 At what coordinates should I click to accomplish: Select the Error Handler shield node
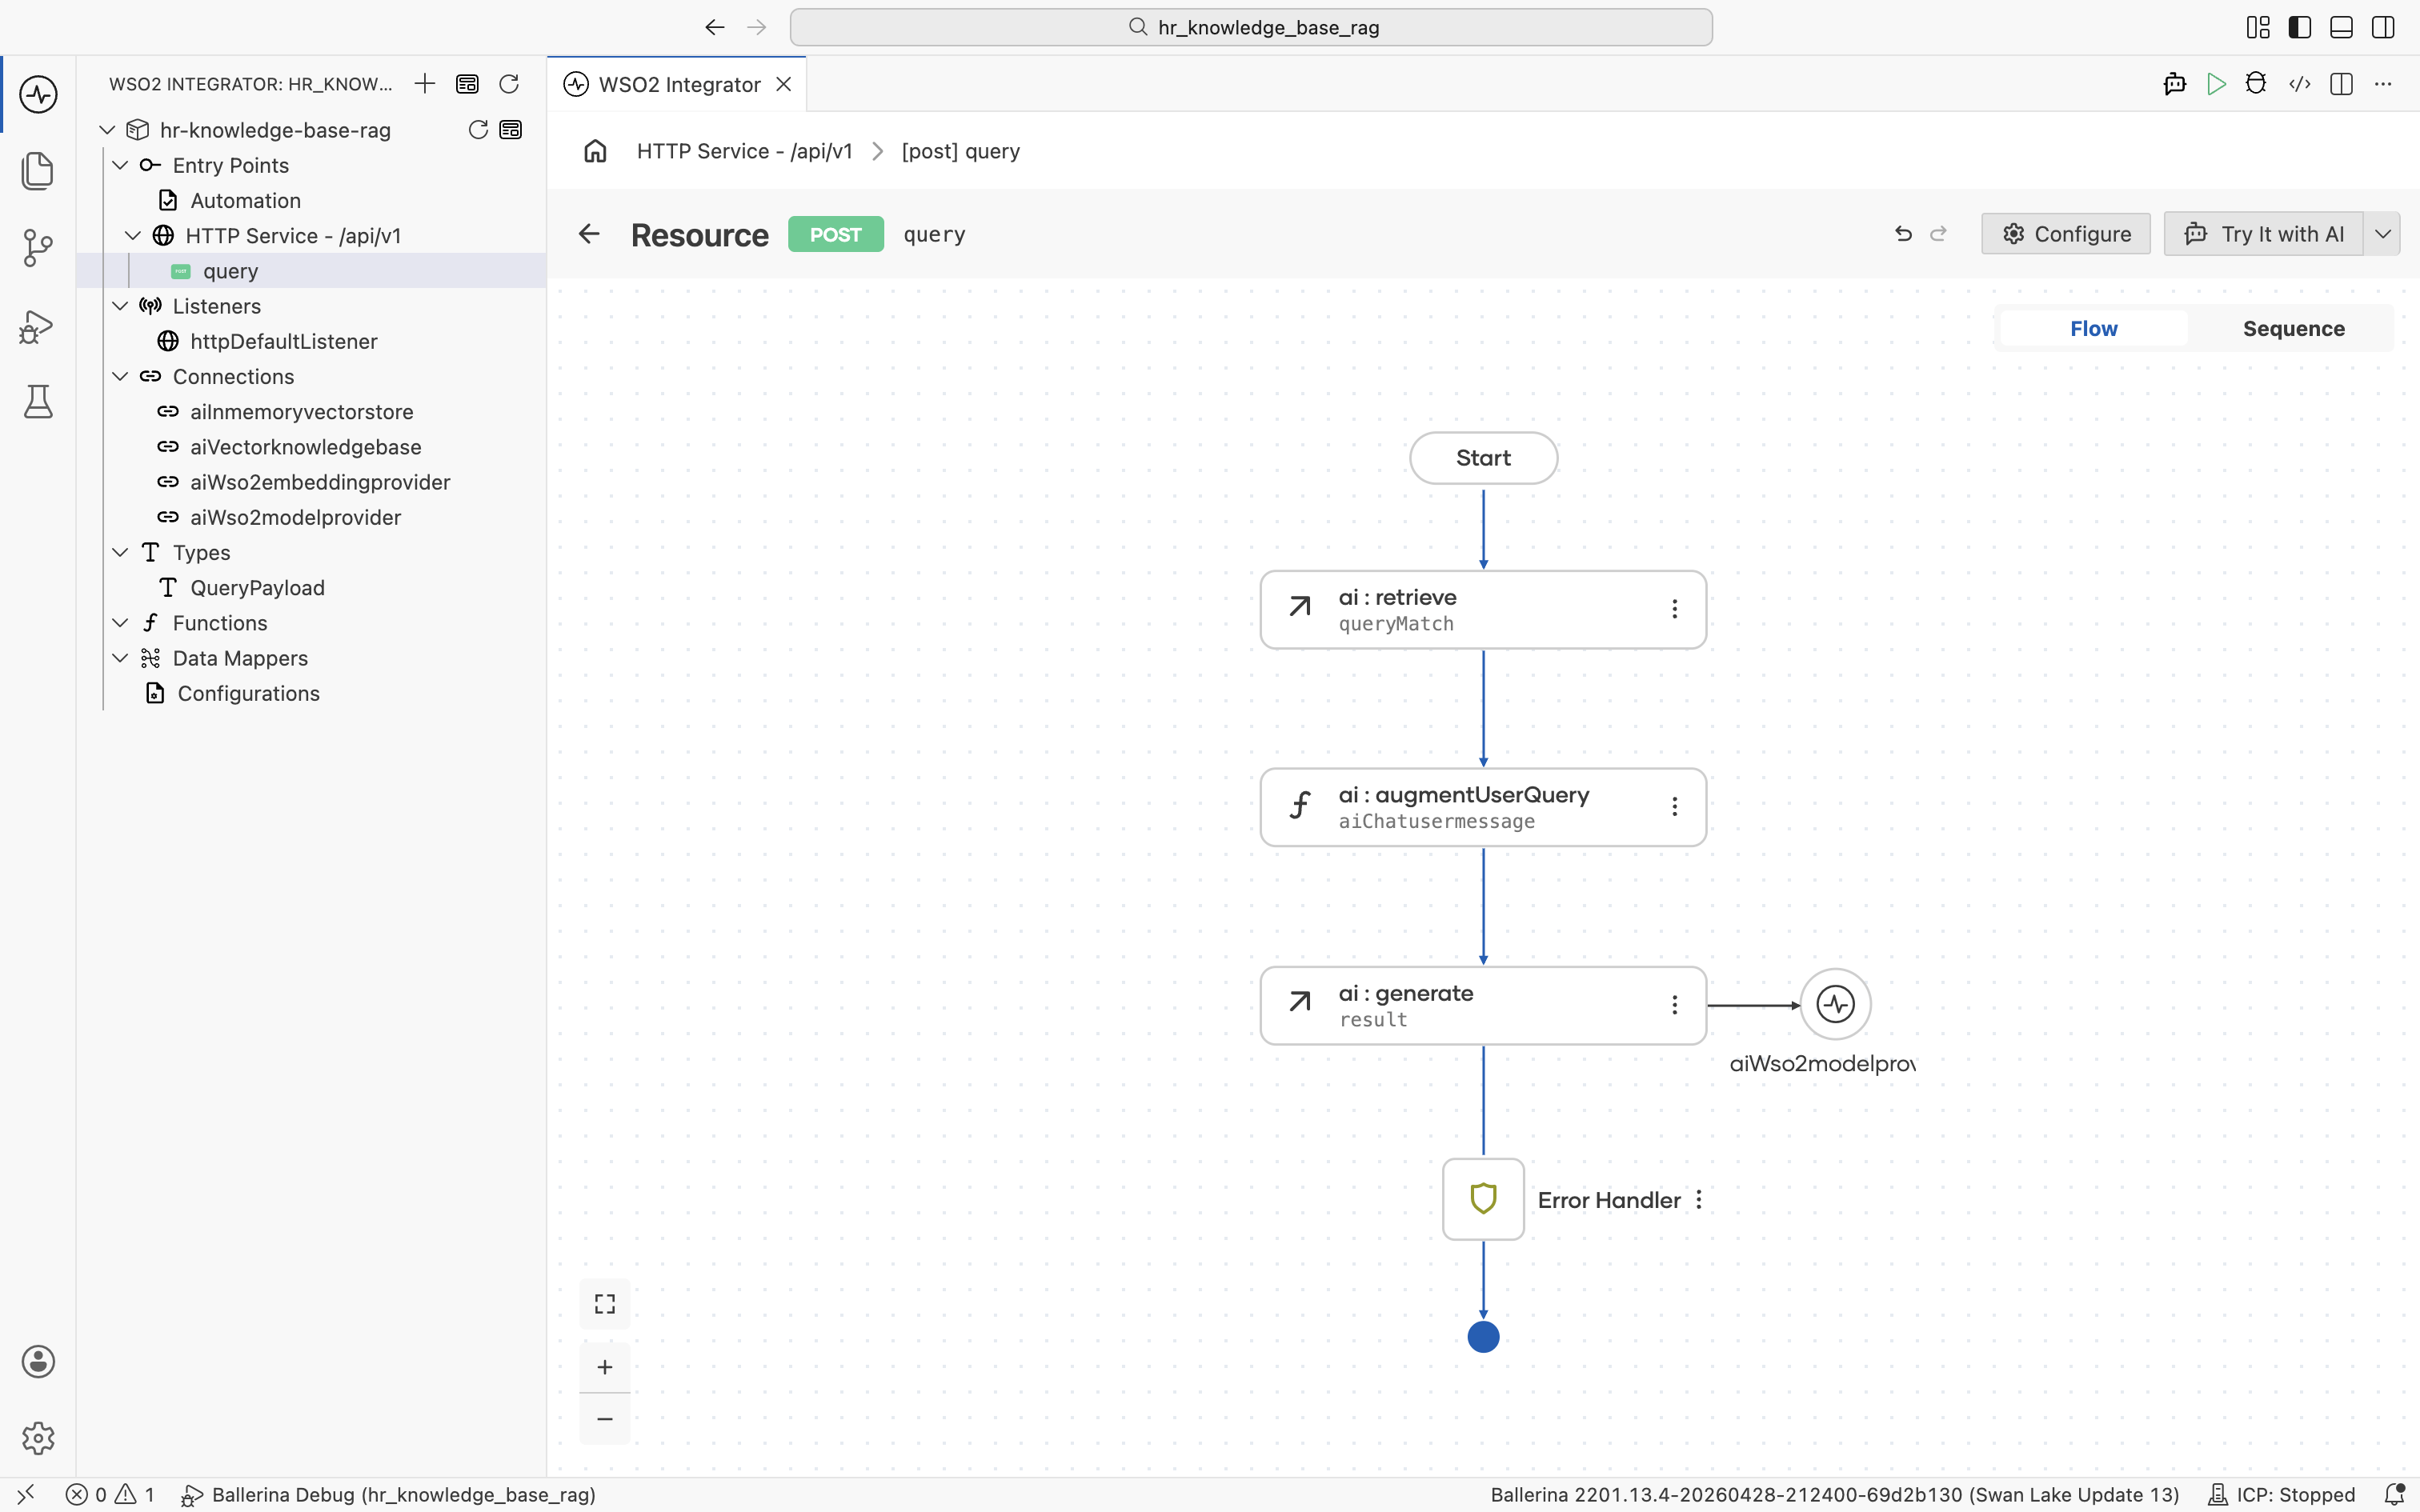click(1483, 1199)
